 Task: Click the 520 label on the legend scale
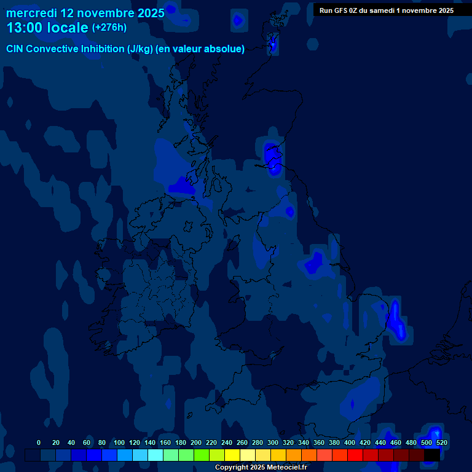tap(441, 442)
